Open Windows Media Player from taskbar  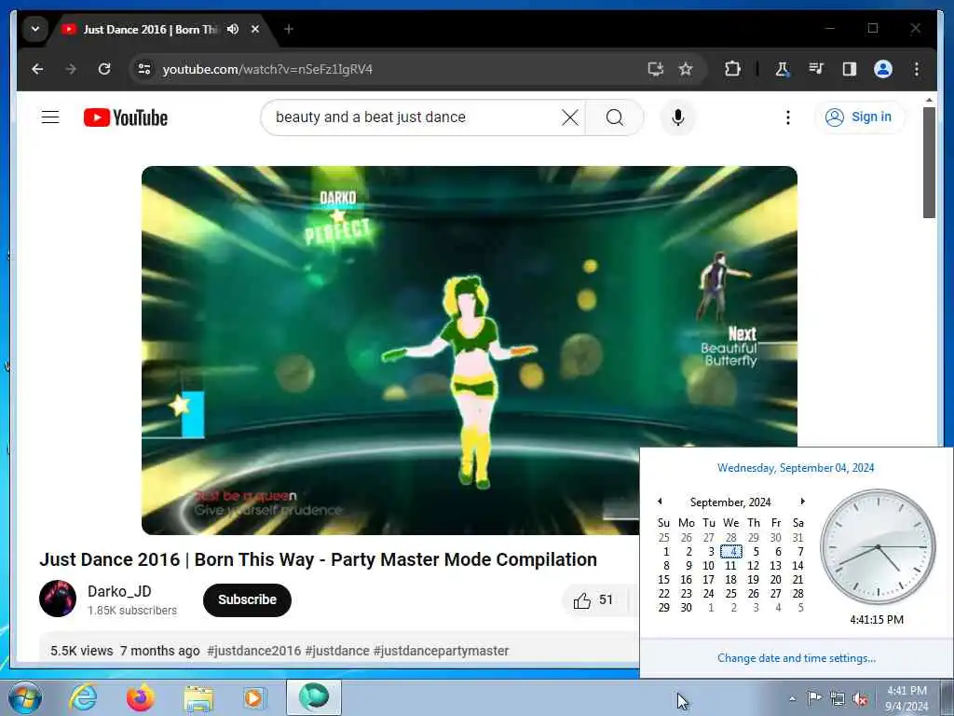click(x=254, y=698)
